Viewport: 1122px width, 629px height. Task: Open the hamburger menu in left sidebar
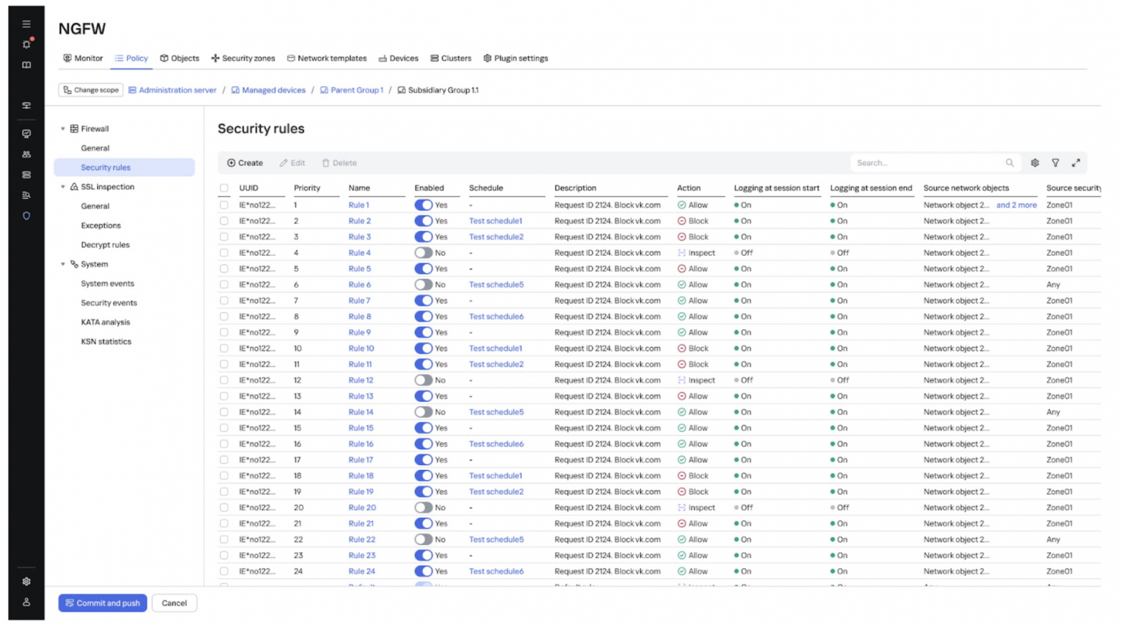pos(27,24)
